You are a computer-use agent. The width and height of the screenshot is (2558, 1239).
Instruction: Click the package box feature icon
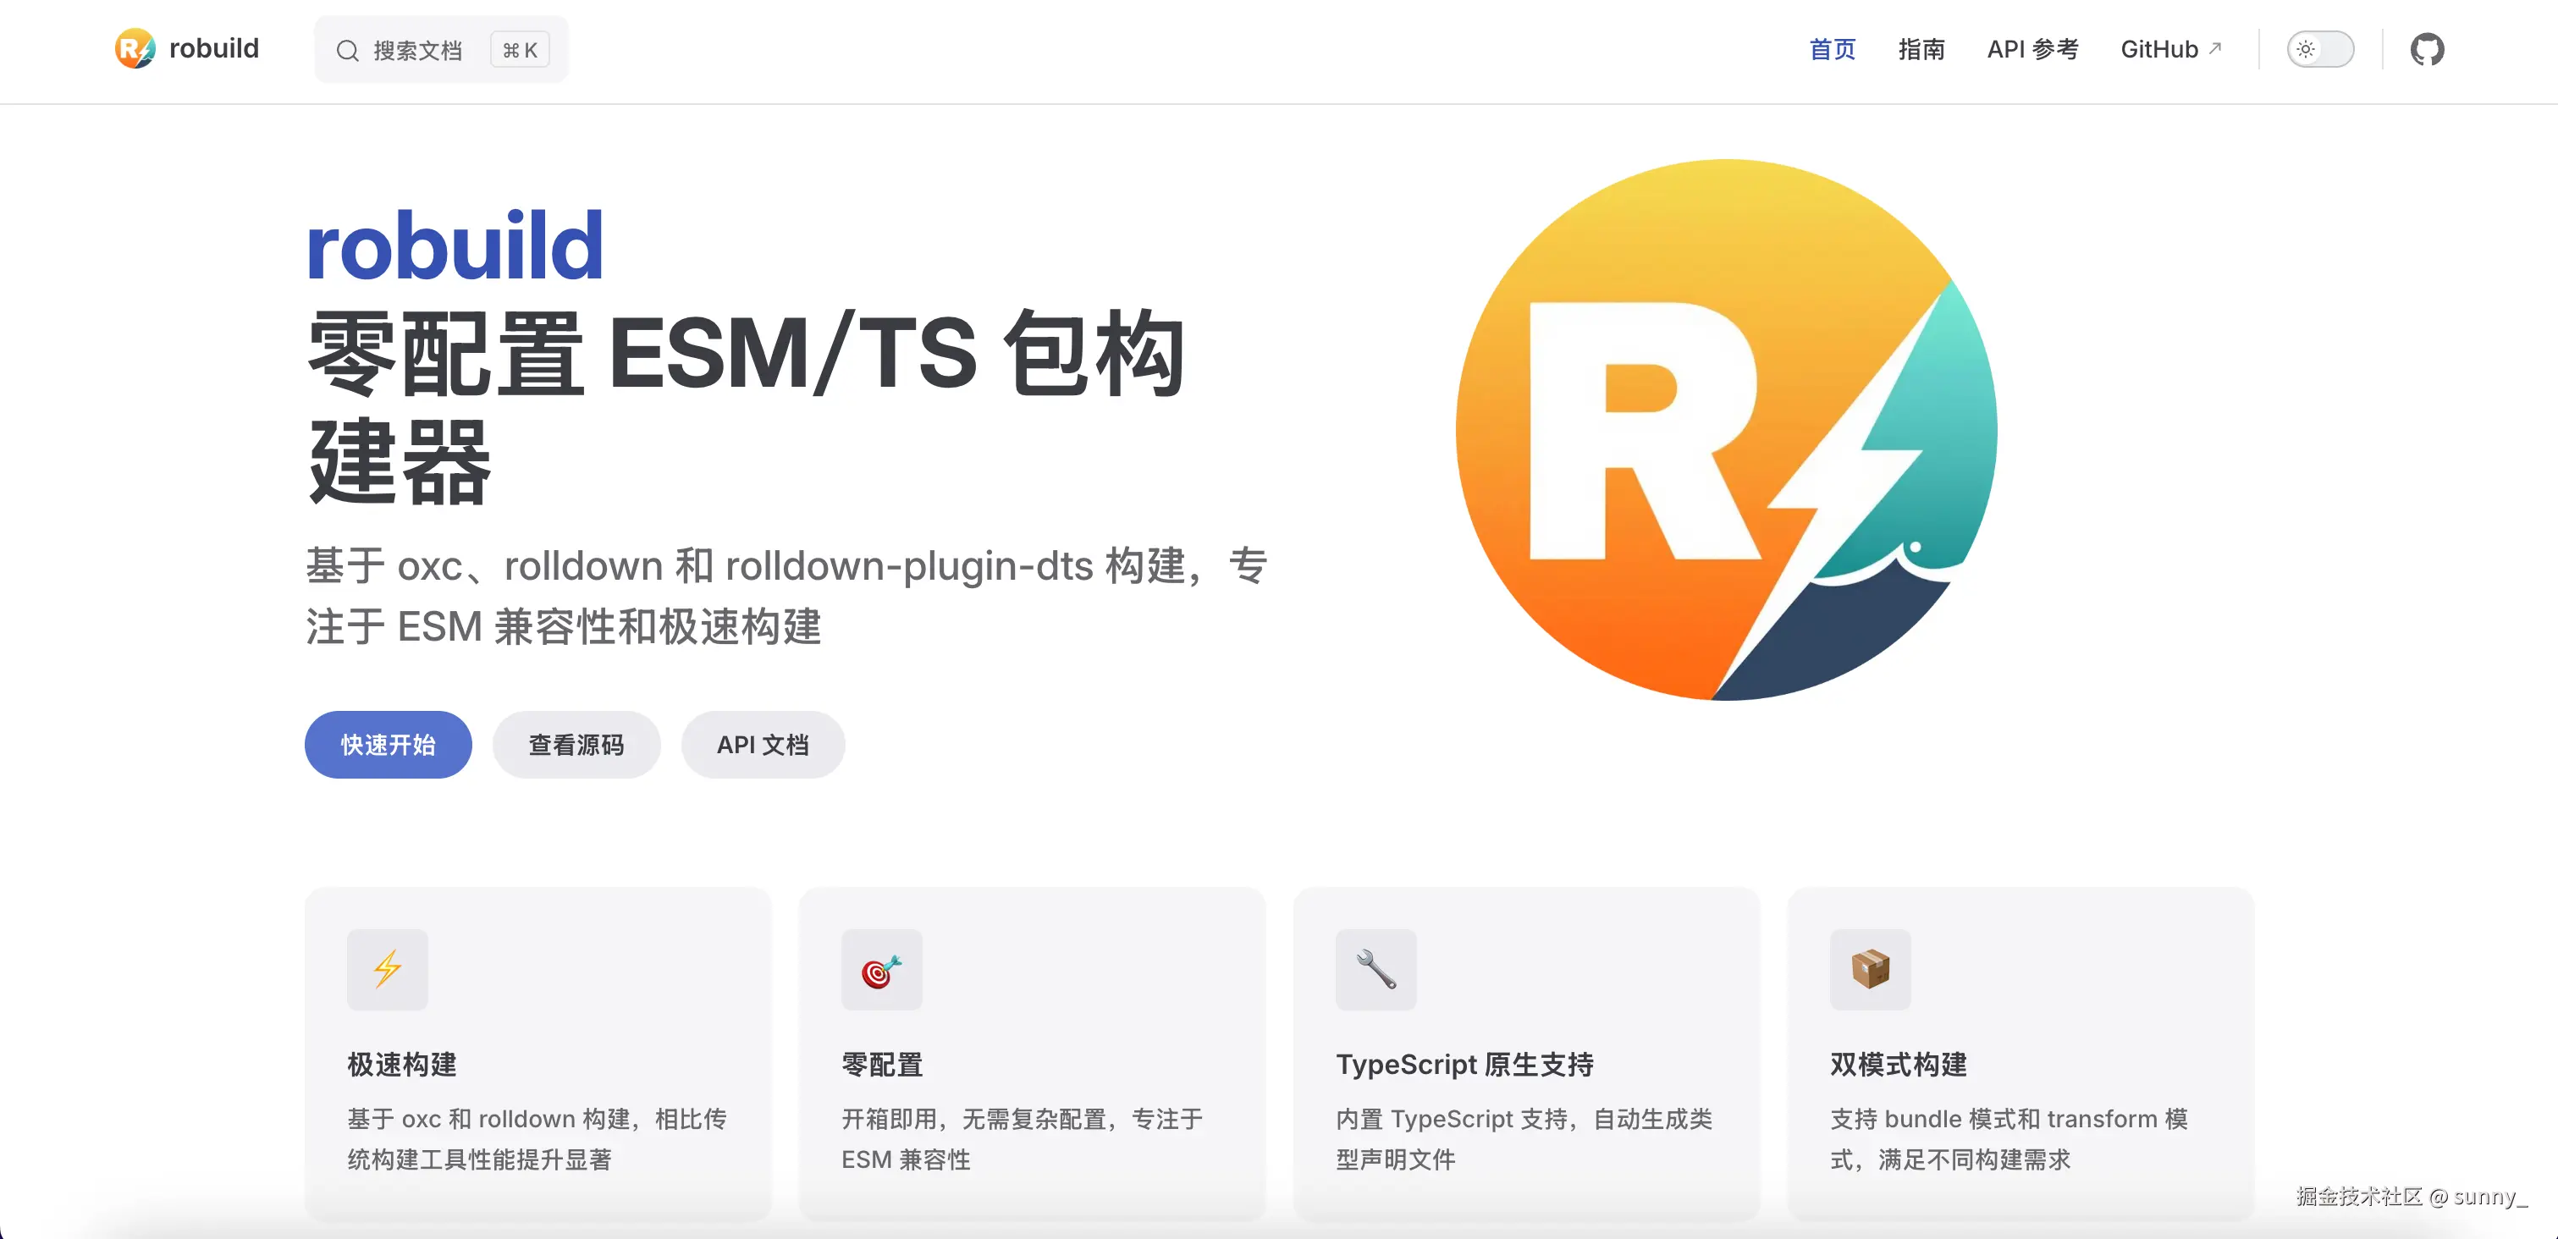pos(1870,969)
